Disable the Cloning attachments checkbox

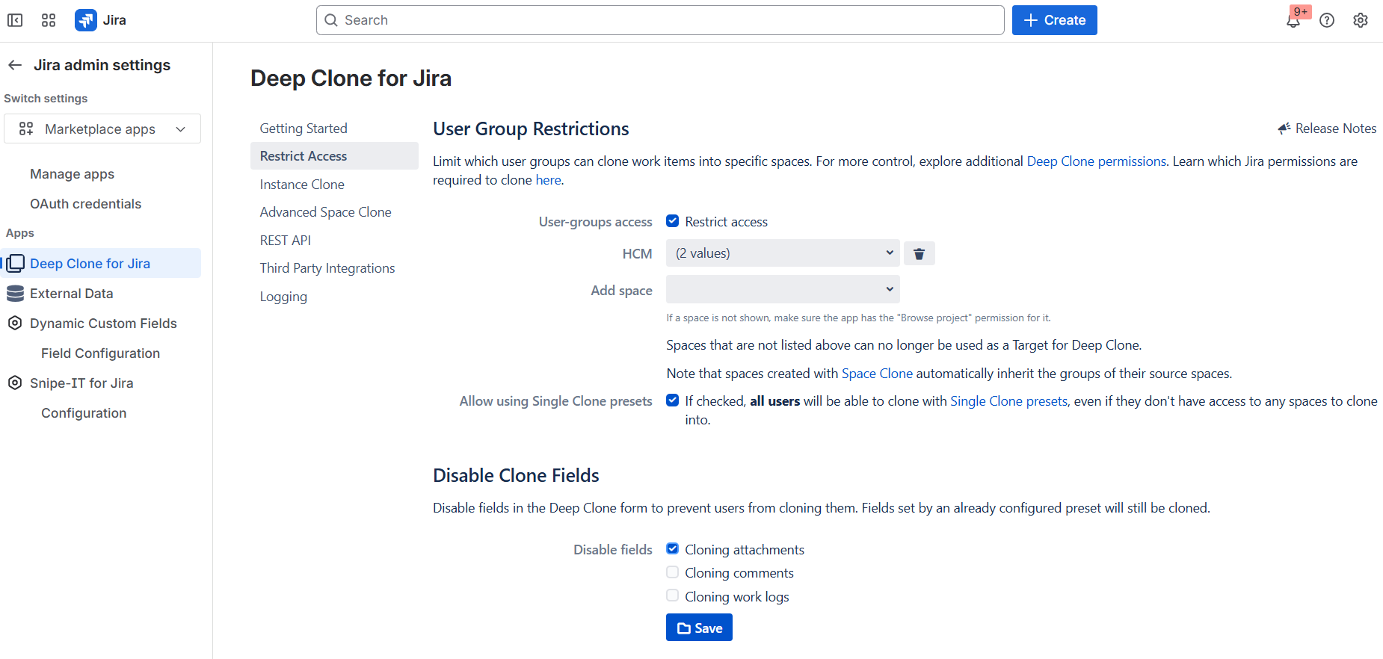pos(673,549)
